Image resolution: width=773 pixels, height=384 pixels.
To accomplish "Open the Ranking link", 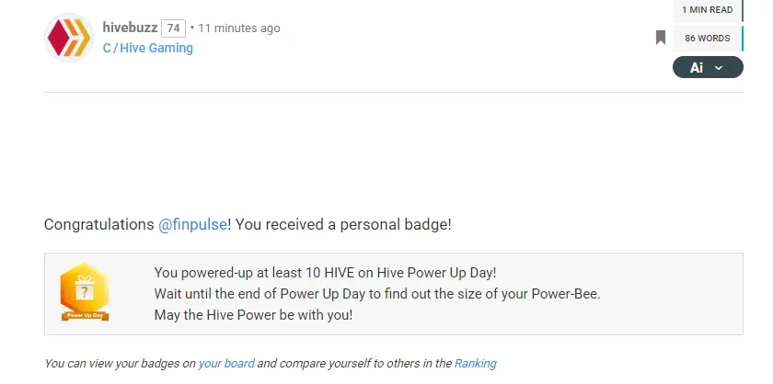I will (x=475, y=363).
